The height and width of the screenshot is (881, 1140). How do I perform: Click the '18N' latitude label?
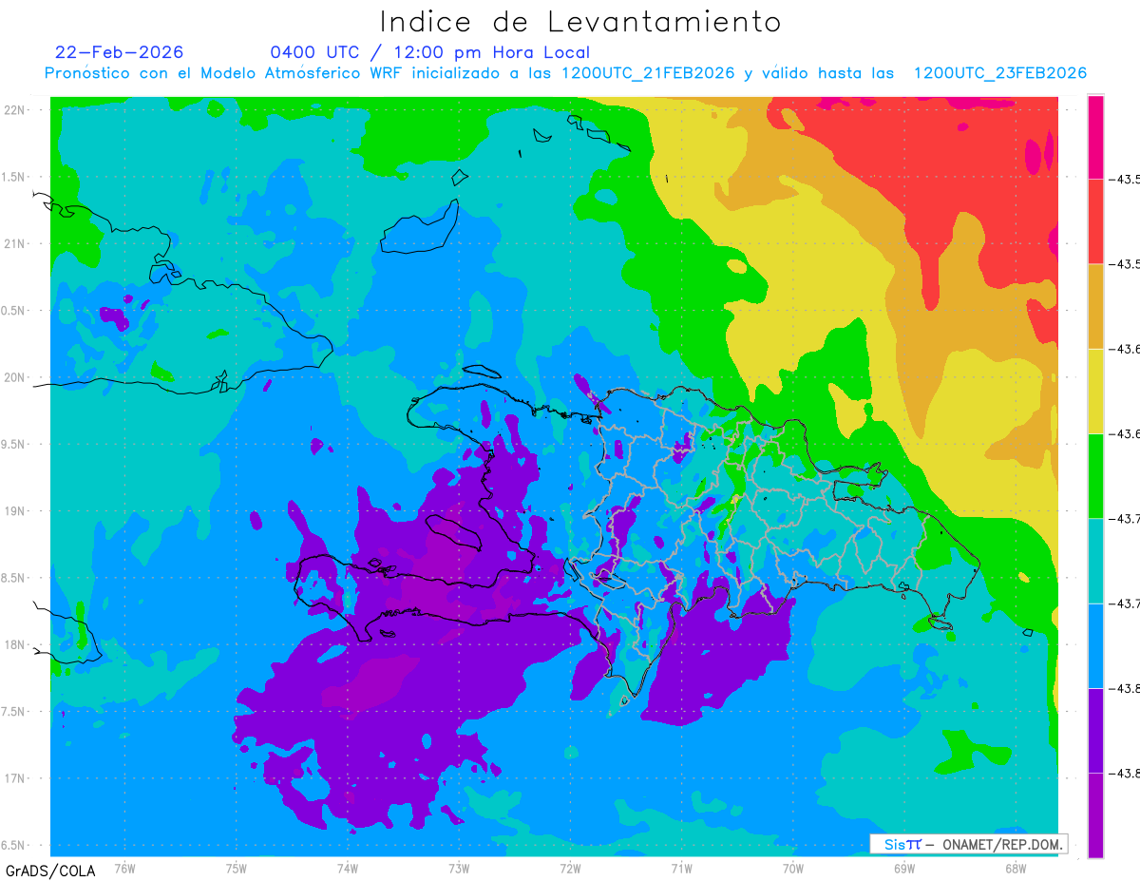coord(16,644)
